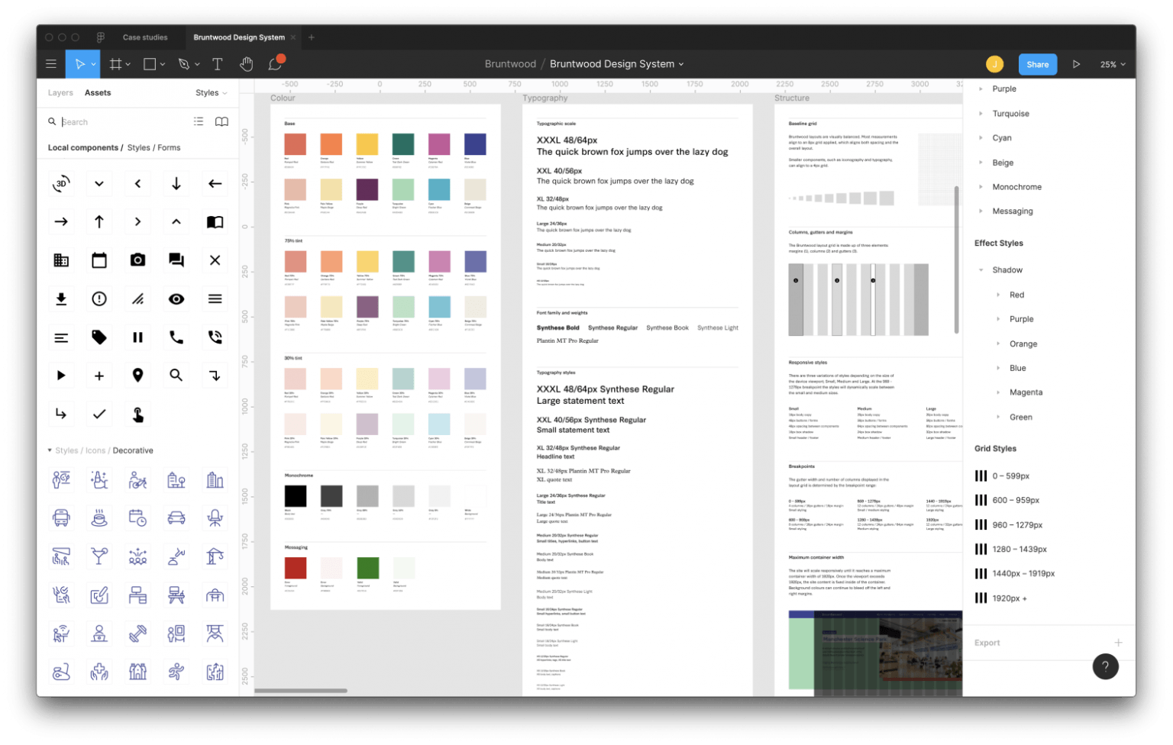
Task: Select the 3D rotation icon component
Action: 61,183
